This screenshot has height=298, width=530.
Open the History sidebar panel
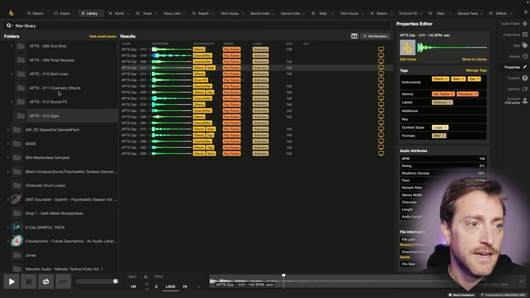518,56
